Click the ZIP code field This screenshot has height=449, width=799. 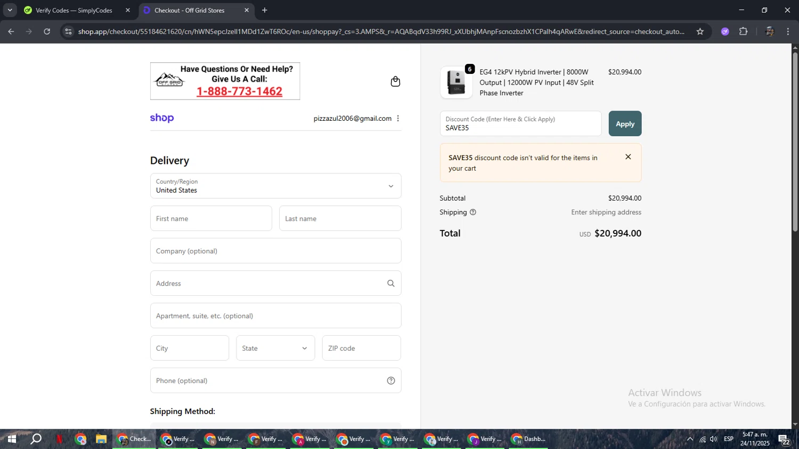[362, 348]
